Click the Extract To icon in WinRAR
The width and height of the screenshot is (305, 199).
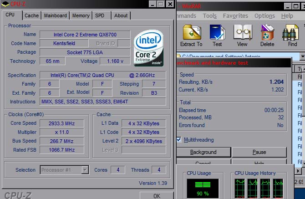pos(192,32)
